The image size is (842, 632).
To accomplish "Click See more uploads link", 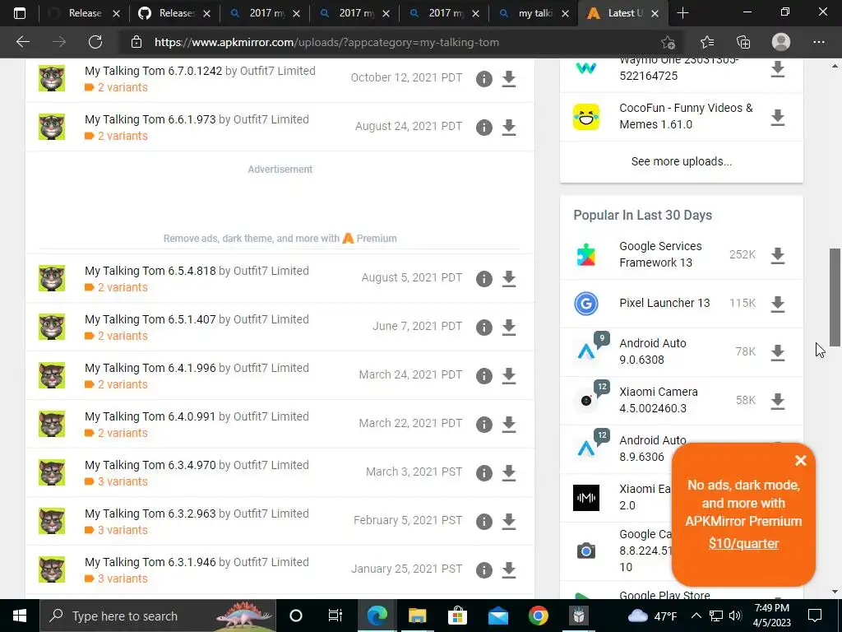I will click(682, 161).
